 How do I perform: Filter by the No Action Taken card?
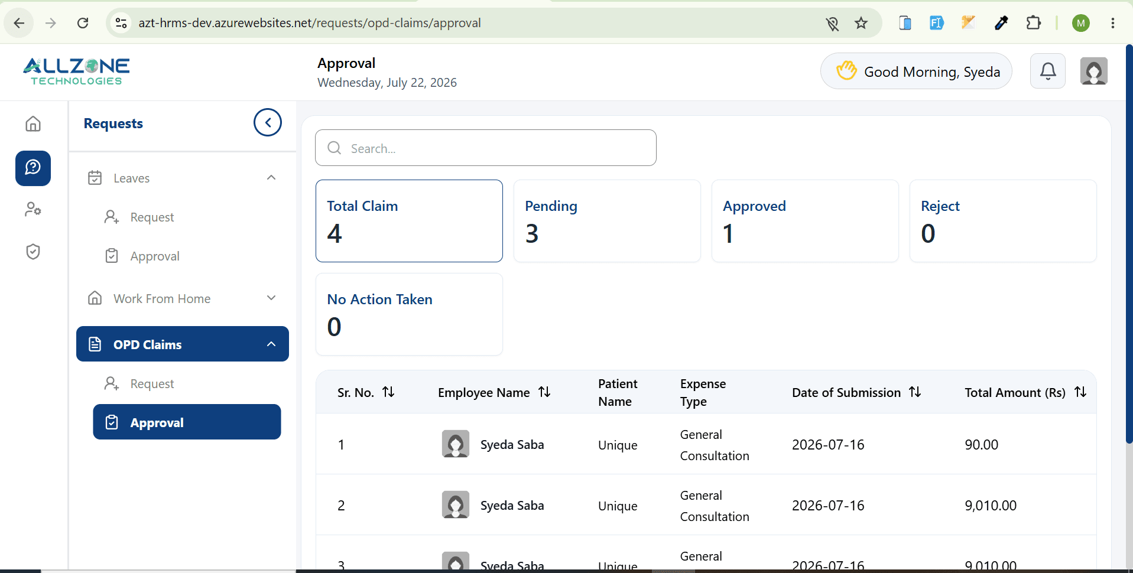409,314
